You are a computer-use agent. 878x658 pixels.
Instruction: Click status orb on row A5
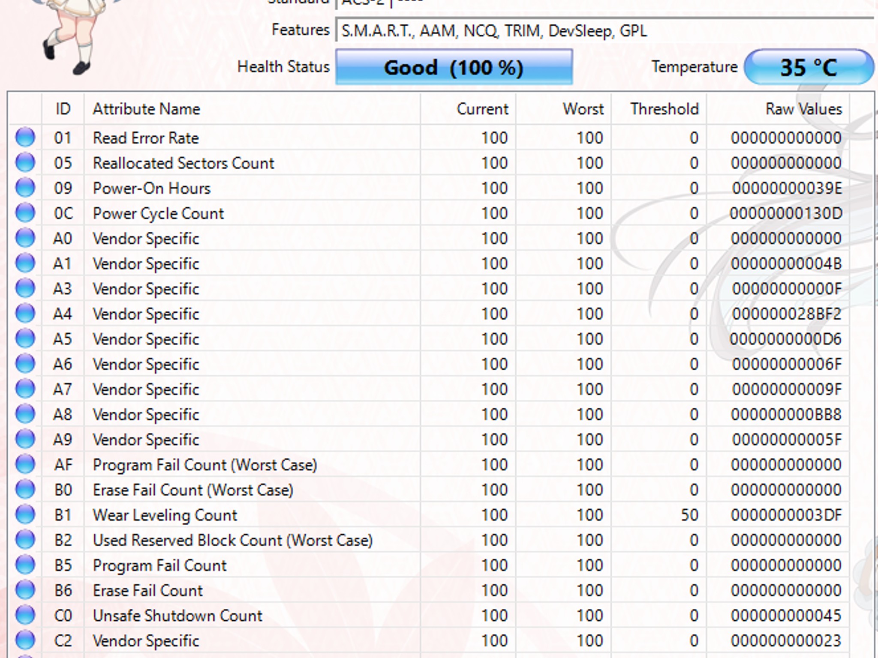(x=25, y=338)
